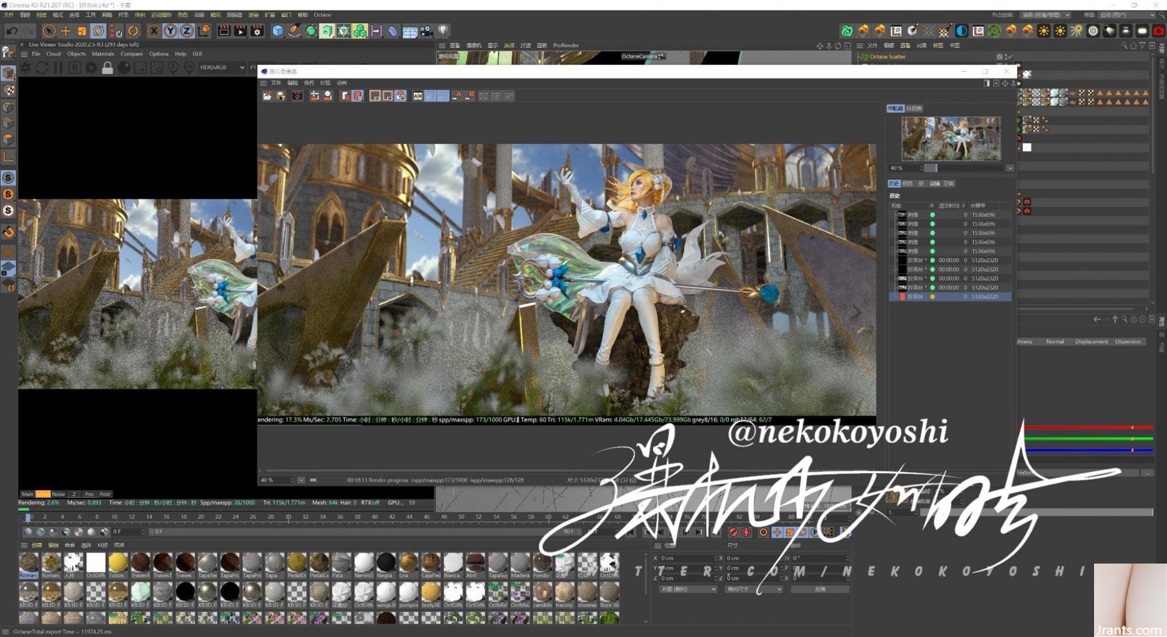This screenshot has height=637, width=1167.
Task: Select the Post tab in Live Viewer
Action: click(x=105, y=494)
